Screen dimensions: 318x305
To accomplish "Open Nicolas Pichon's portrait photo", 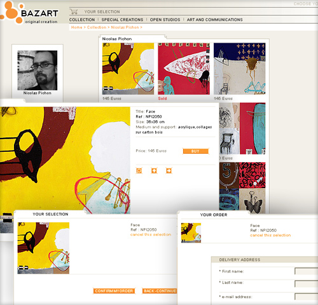I will point(38,71).
